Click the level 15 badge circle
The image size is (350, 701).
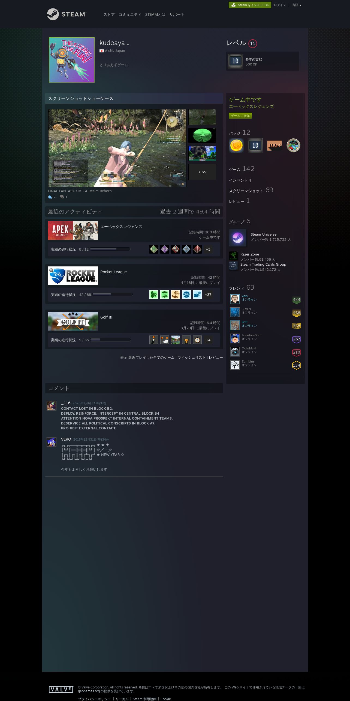click(x=253, y=43)
